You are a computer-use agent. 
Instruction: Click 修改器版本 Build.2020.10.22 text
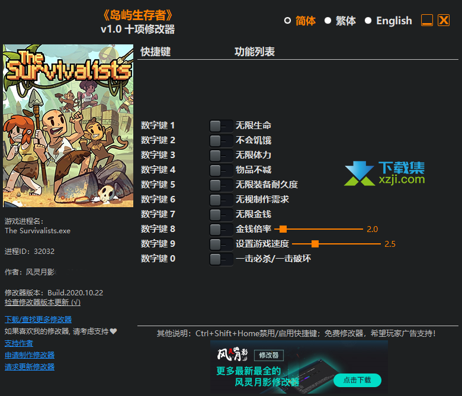point(54,292)
